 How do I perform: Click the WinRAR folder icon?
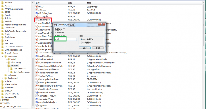coord(3,91)
